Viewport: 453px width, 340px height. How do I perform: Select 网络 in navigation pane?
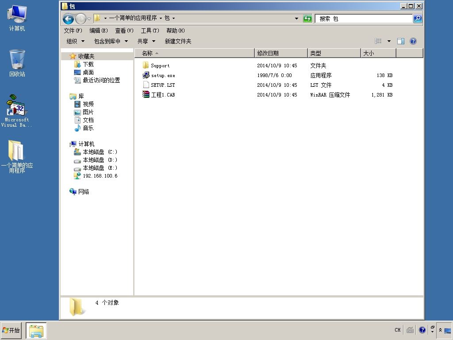coord(84,192)
